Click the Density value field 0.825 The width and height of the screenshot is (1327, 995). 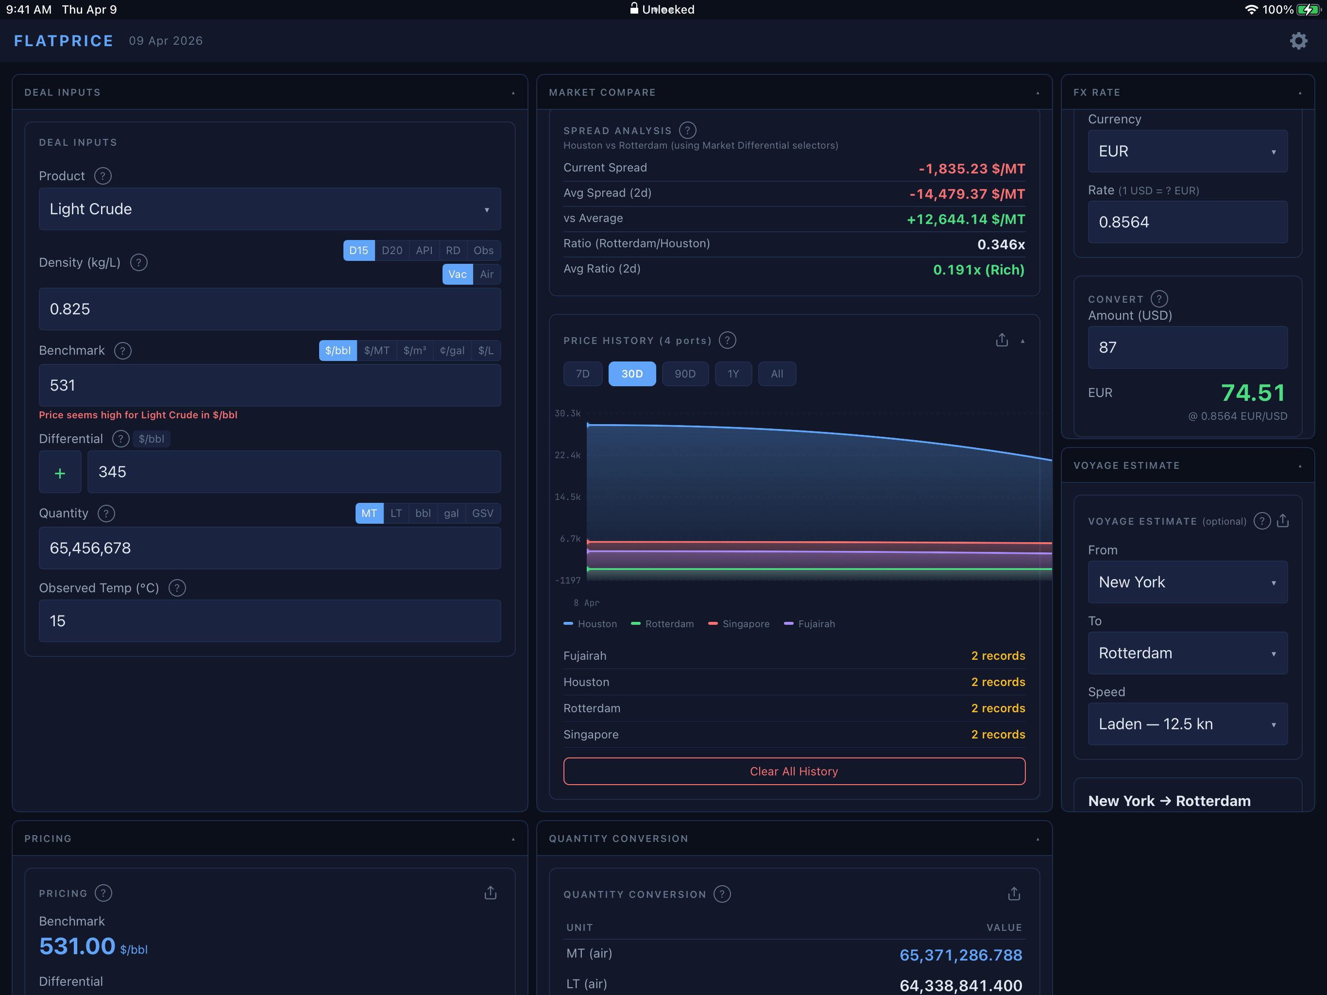click(270, 309)
